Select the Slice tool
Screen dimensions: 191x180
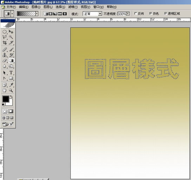(x=11, y=42)
